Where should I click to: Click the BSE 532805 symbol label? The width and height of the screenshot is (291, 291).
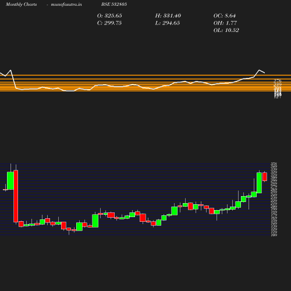[114, 4]
